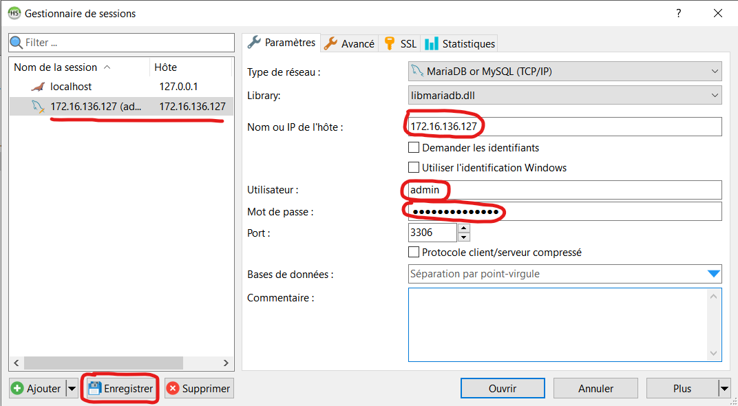Select the localhost session entry
Viewport: 738px width, 406px height.
point(70,87)
